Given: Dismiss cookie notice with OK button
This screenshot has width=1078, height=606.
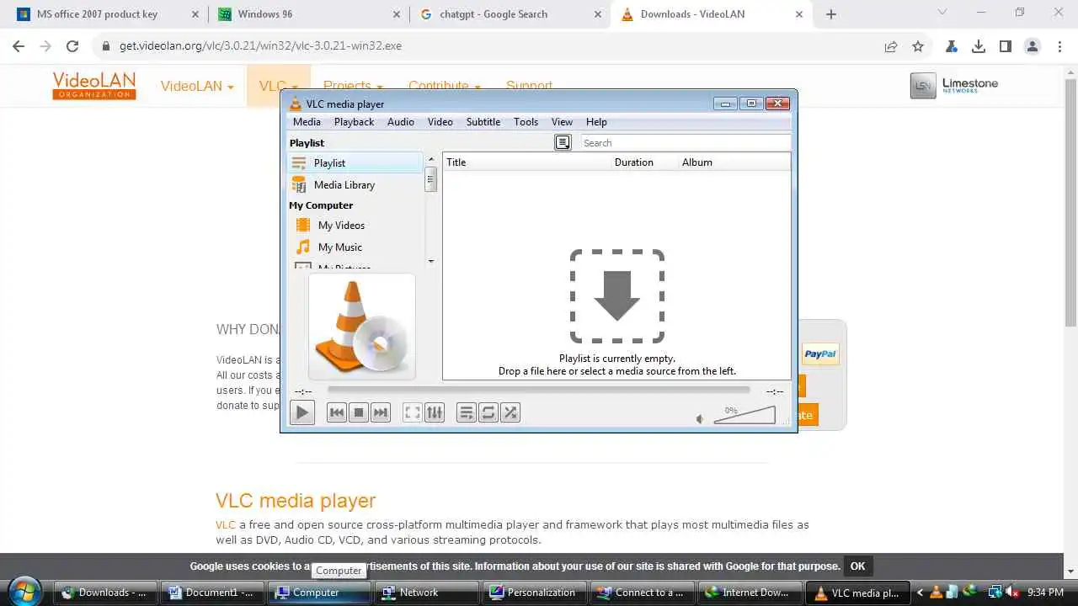Looking at the screenshot, I should pyautogui.click(x=857, y=566).
